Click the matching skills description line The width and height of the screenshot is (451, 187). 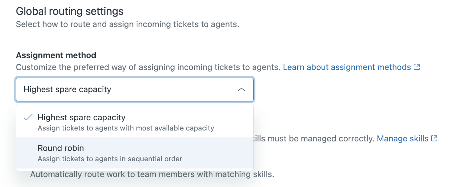click(x=152, y=174)
